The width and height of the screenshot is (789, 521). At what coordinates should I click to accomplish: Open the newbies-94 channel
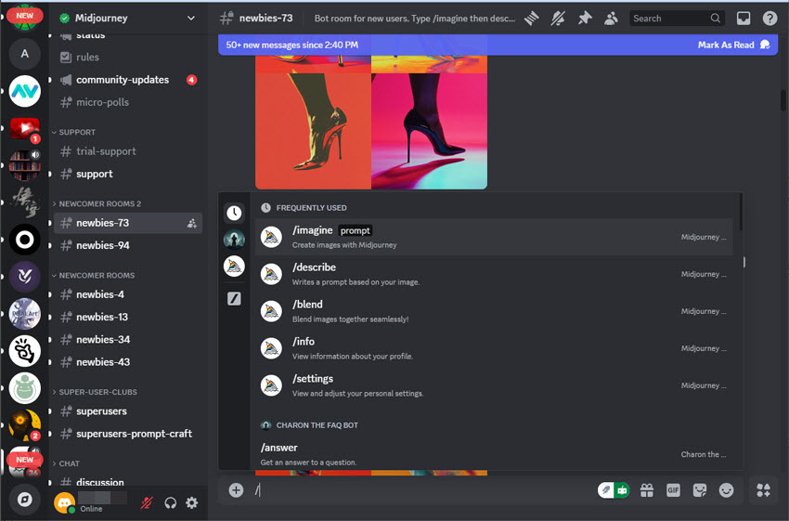point(127,245)
